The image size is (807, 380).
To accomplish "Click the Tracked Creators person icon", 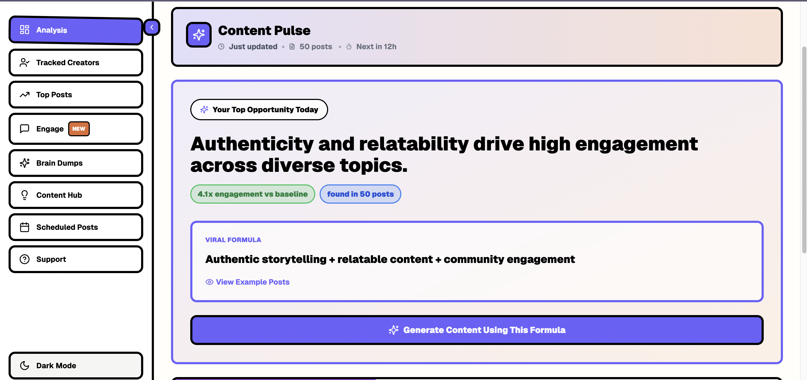I will click(x=24, y=62).
